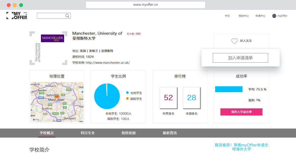This screenshot has width=296, height=153.
Task: Click the search magnifier icon
Action: tap(67, 16)
